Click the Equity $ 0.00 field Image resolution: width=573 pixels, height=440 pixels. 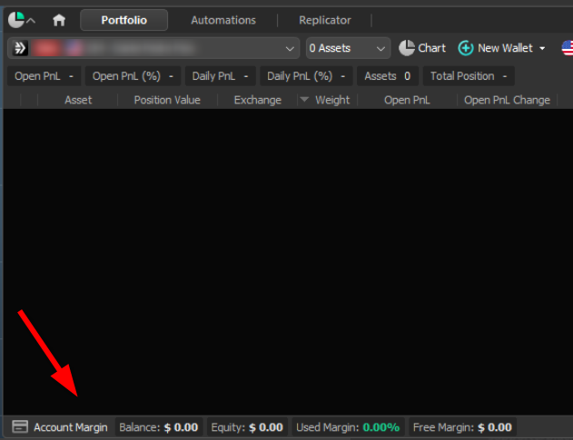click(x=247, y=427)
